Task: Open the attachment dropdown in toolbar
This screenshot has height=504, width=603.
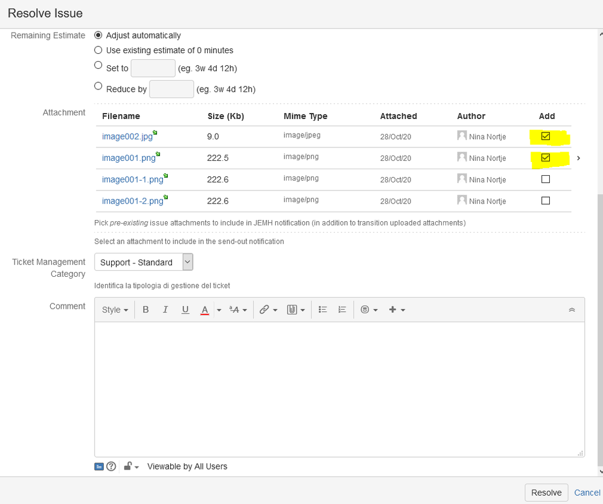Action: 296,309
